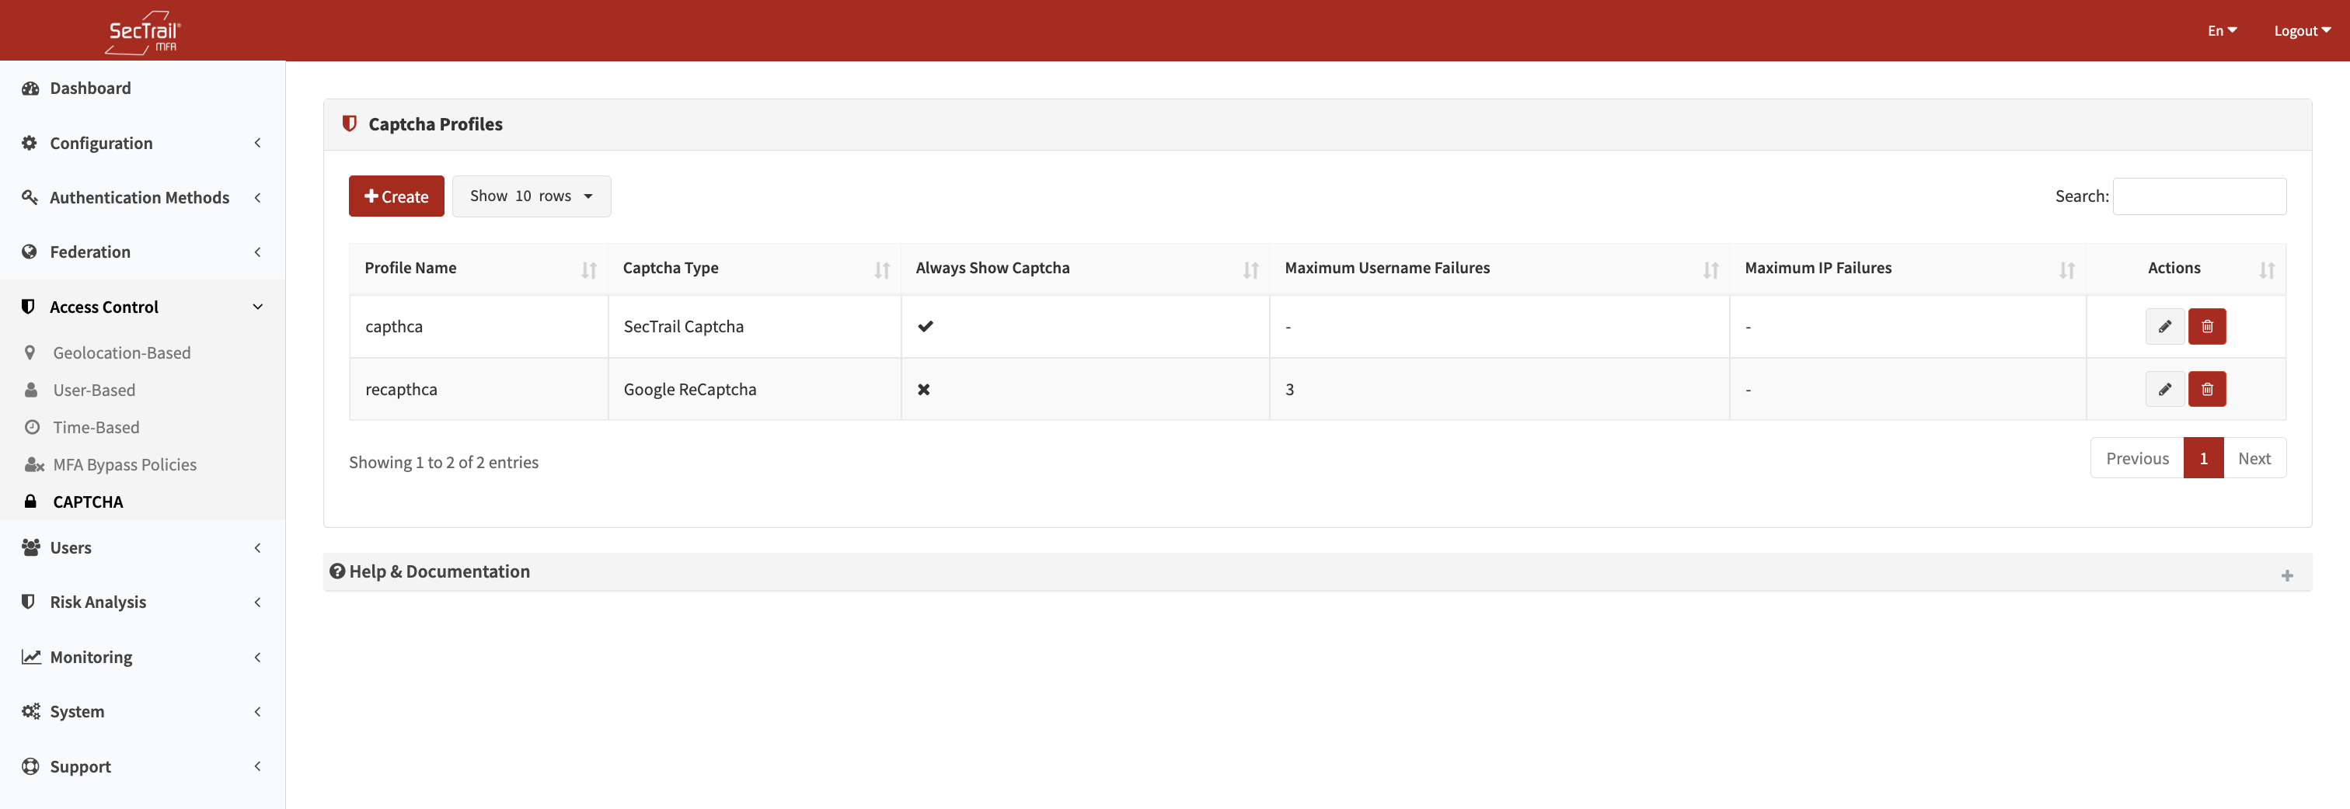Focus the Search input field
2350x809 pixels.
(x=2198, y=196)
